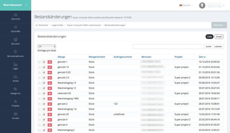Click the home icon in breadcrumb
Image resolution: width=230 pixels, height=133 pixels.
[x=37, y=25]
